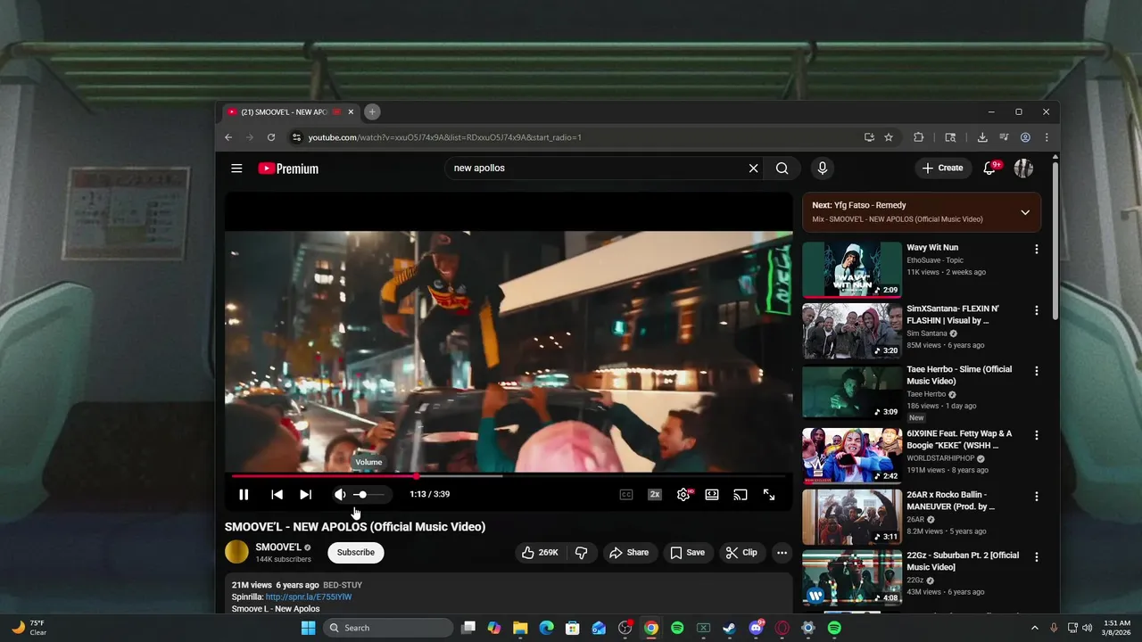The image size is (1142, 642).
Task: Dislike the video with thumbs-down
Action: pos(582,553)
